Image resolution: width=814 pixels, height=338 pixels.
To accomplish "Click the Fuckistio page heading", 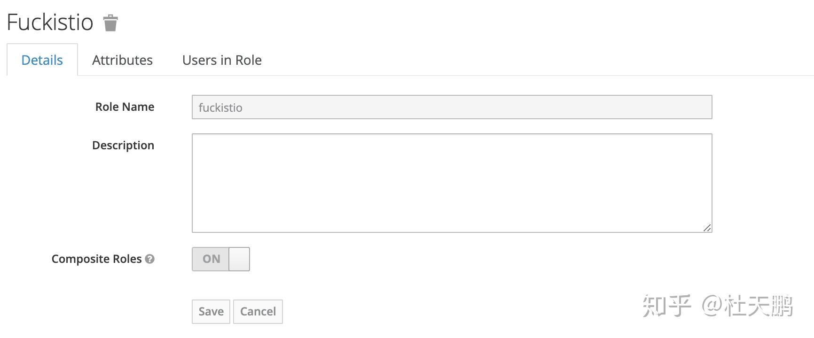I will pyautogui.click(x=50, y=23).
